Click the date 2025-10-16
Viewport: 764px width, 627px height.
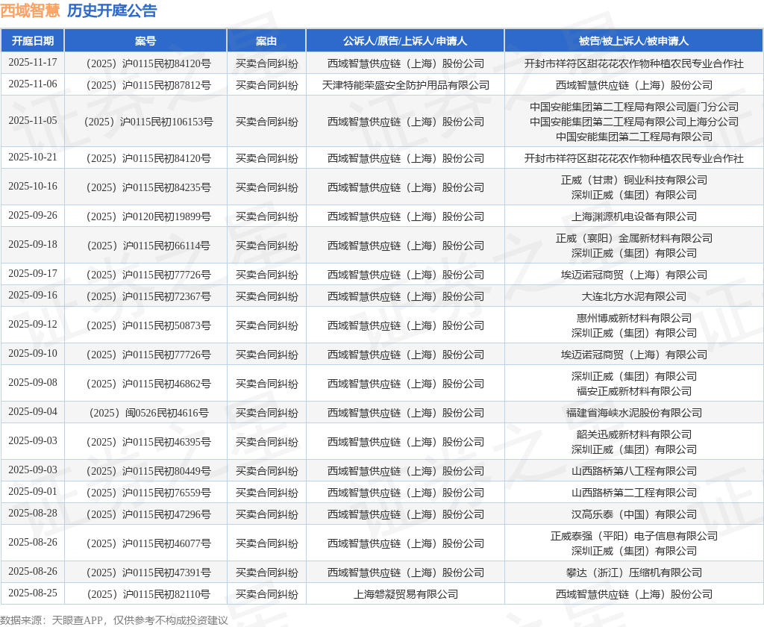pos(33,187)
